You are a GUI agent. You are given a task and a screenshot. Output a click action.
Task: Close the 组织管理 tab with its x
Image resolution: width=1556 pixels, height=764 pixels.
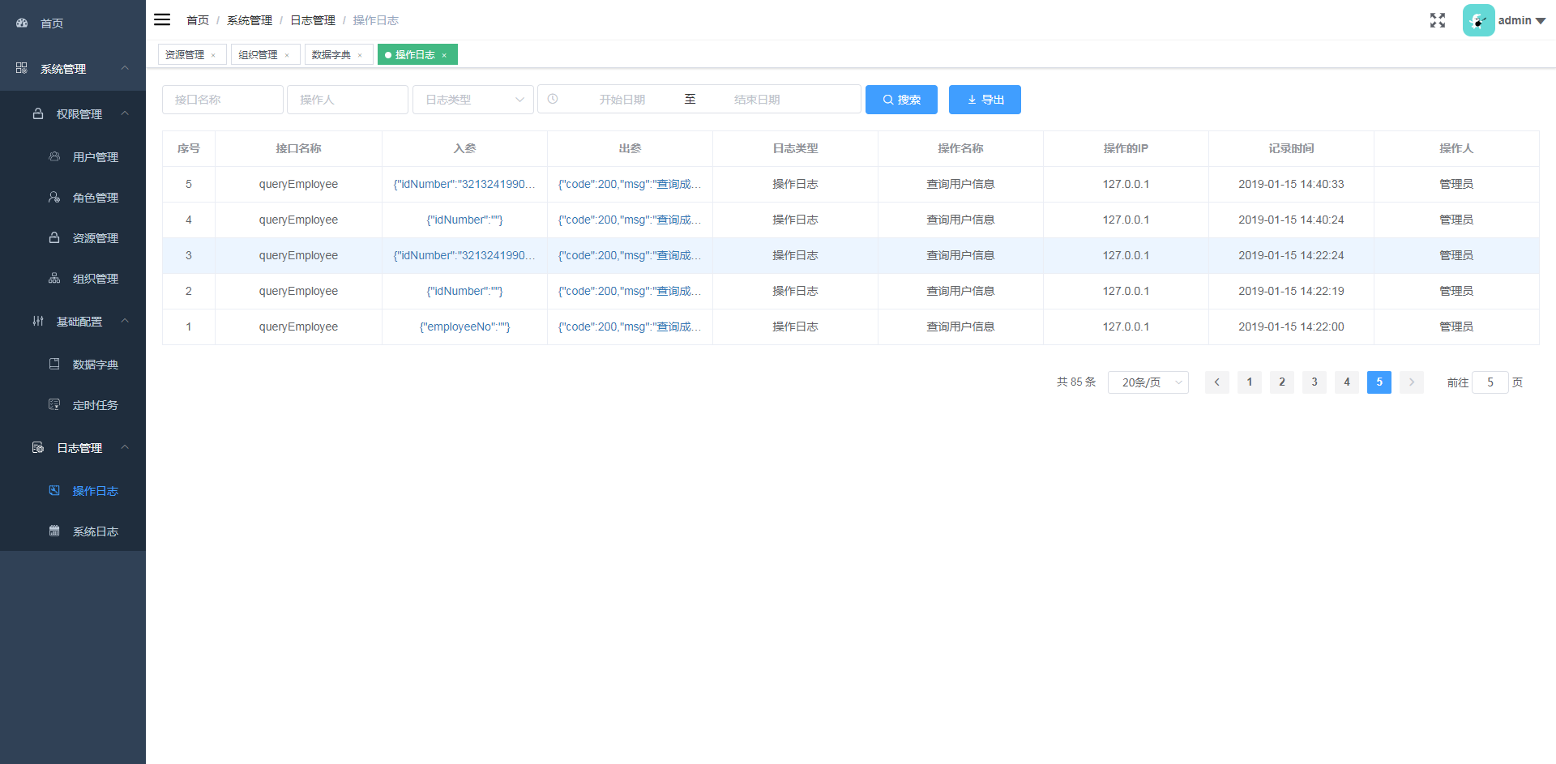click(287, 55)
